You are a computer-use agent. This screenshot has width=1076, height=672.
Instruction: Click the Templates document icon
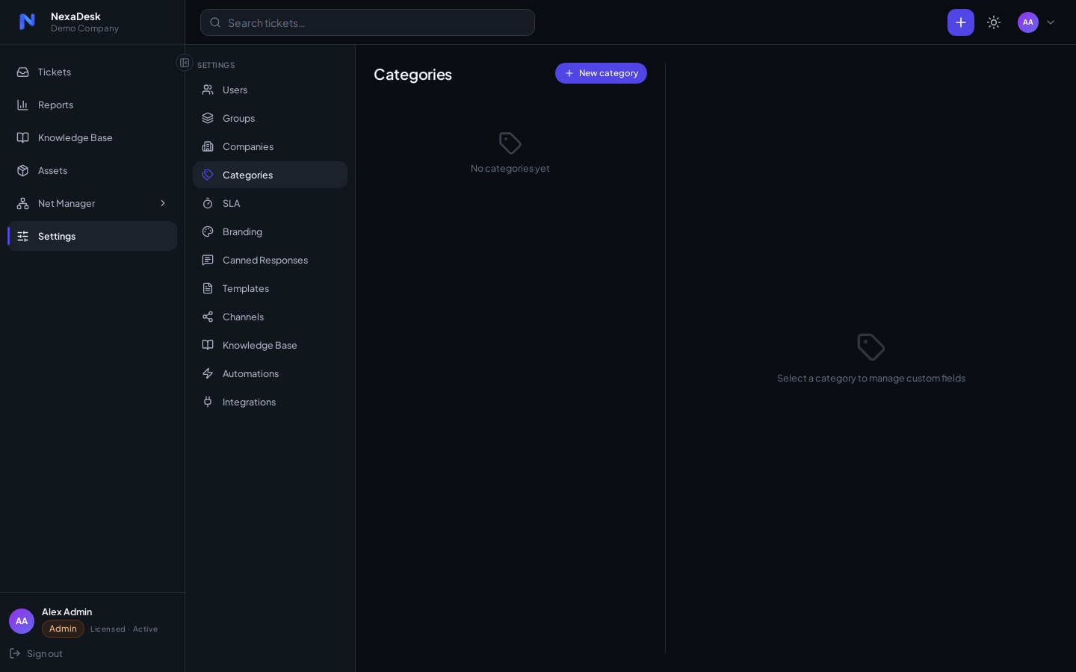coord(208,288)
